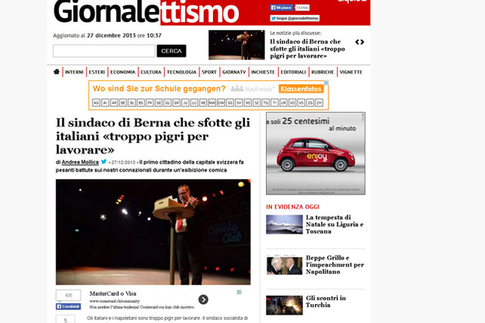Share article with Facebook Condividi button
Screen dimensions: 485x323
[x=68, y=306]
